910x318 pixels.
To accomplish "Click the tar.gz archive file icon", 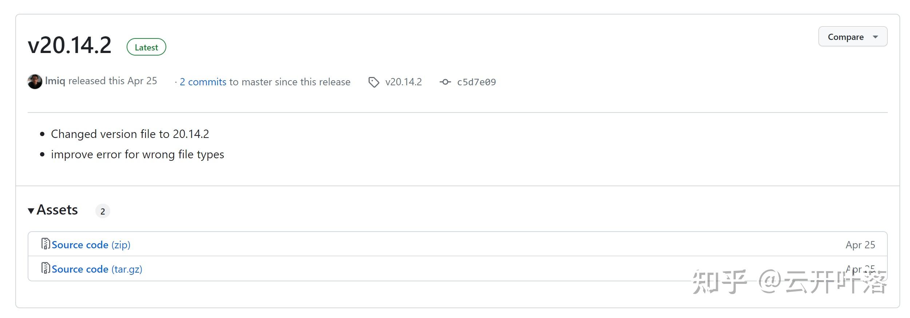I will pos(45,268).
